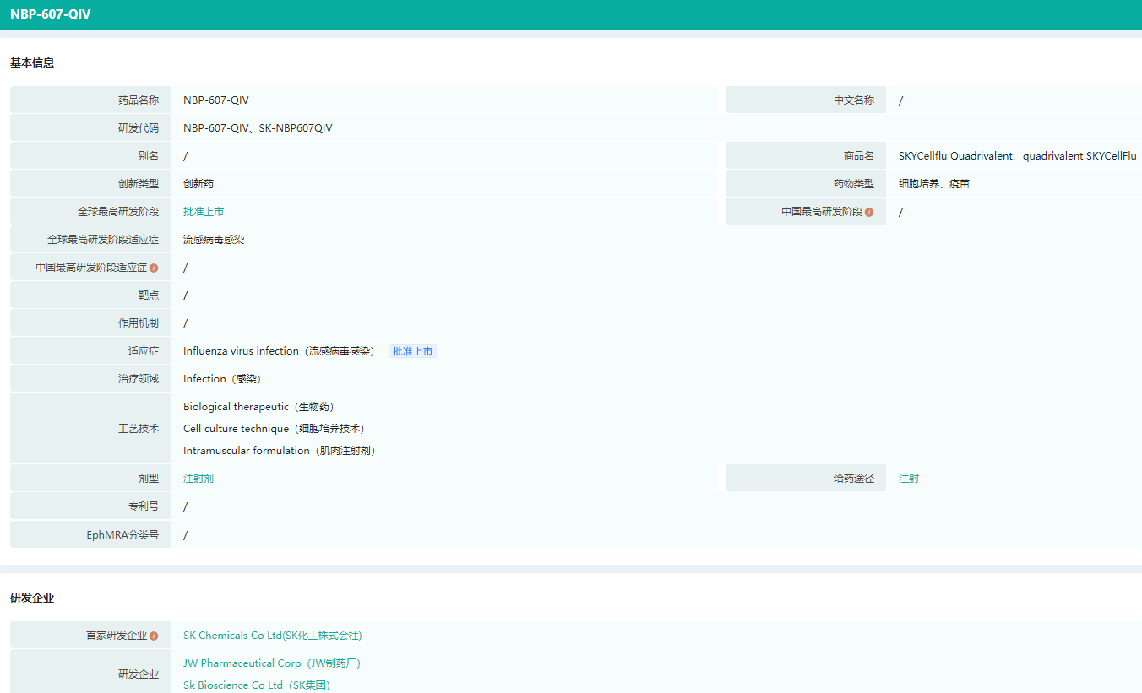Open Sk Bioscience Co Ltd company link
Image resolution: width=1142 pixels, height=693 pixels.
pos(256,685)
